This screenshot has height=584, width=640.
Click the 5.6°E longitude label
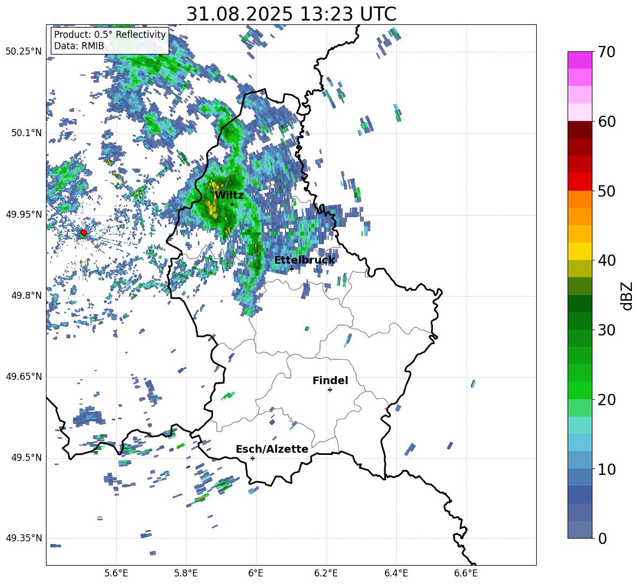(116, 573)
